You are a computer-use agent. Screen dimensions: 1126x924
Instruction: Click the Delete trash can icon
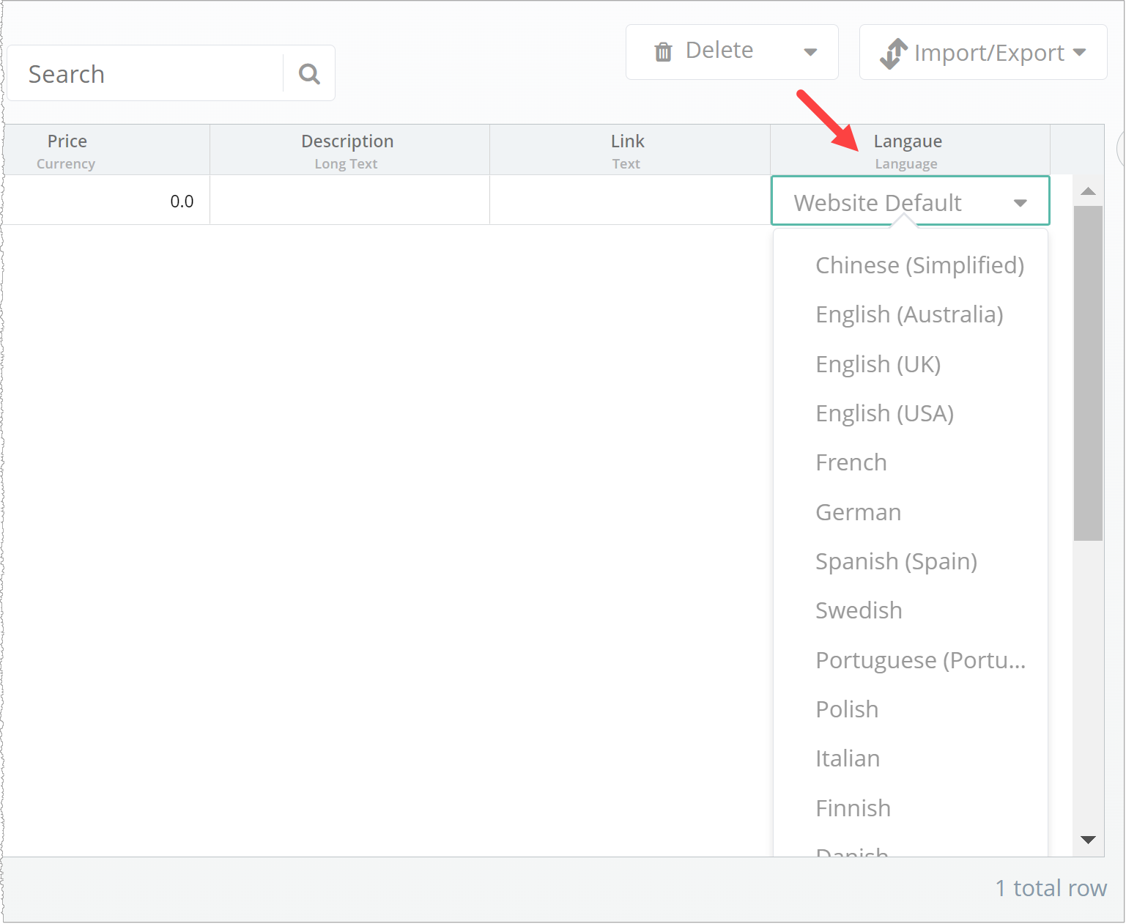coord(663,51)
